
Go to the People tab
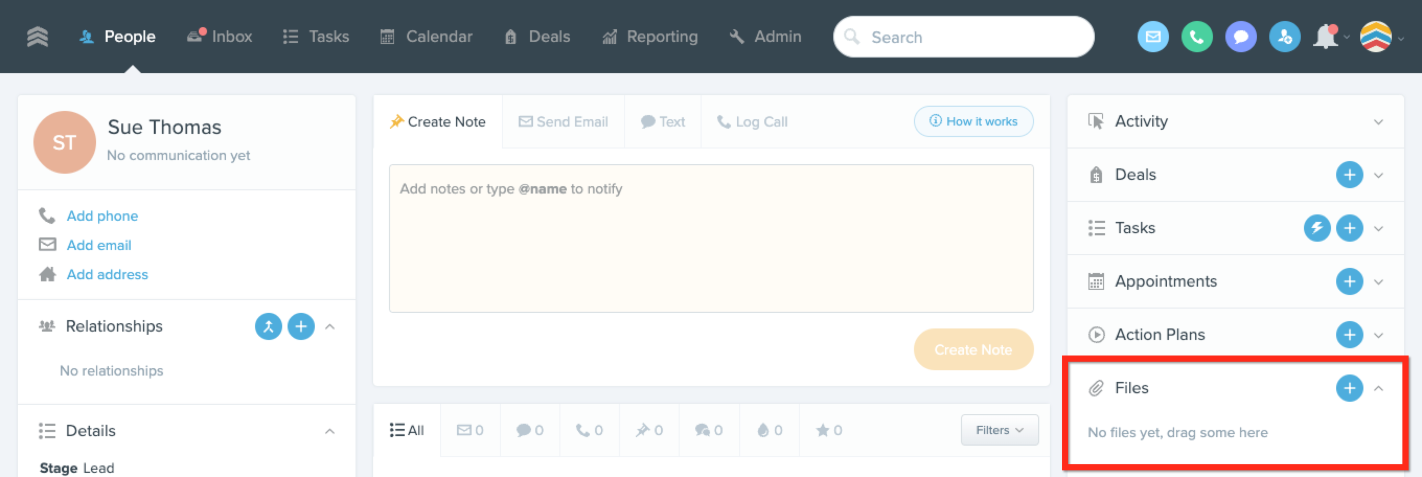117,37
